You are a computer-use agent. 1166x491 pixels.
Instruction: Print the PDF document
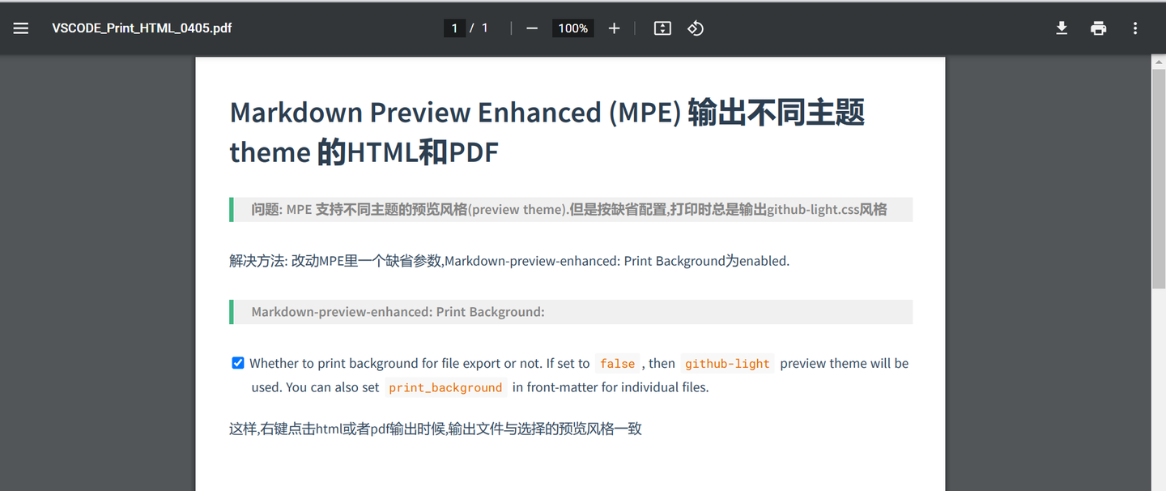[1098, 28]
